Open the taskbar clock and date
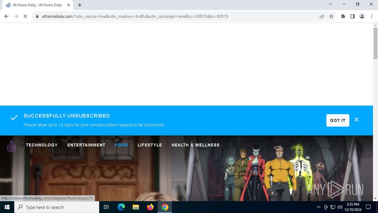 [353, 207]
